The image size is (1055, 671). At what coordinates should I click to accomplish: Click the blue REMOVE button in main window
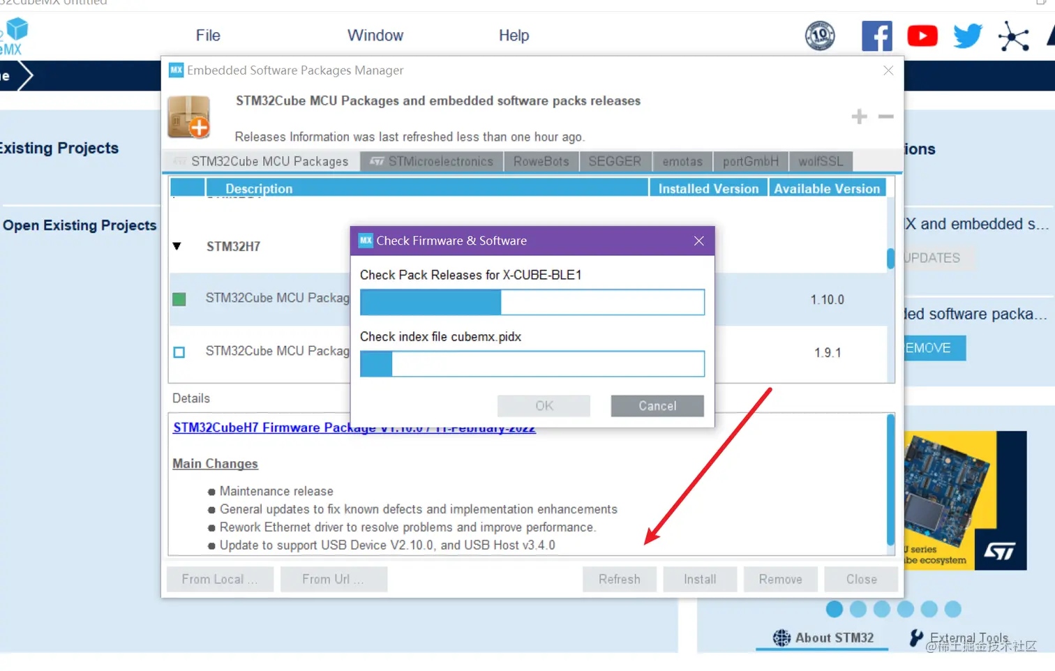point(935,348)
